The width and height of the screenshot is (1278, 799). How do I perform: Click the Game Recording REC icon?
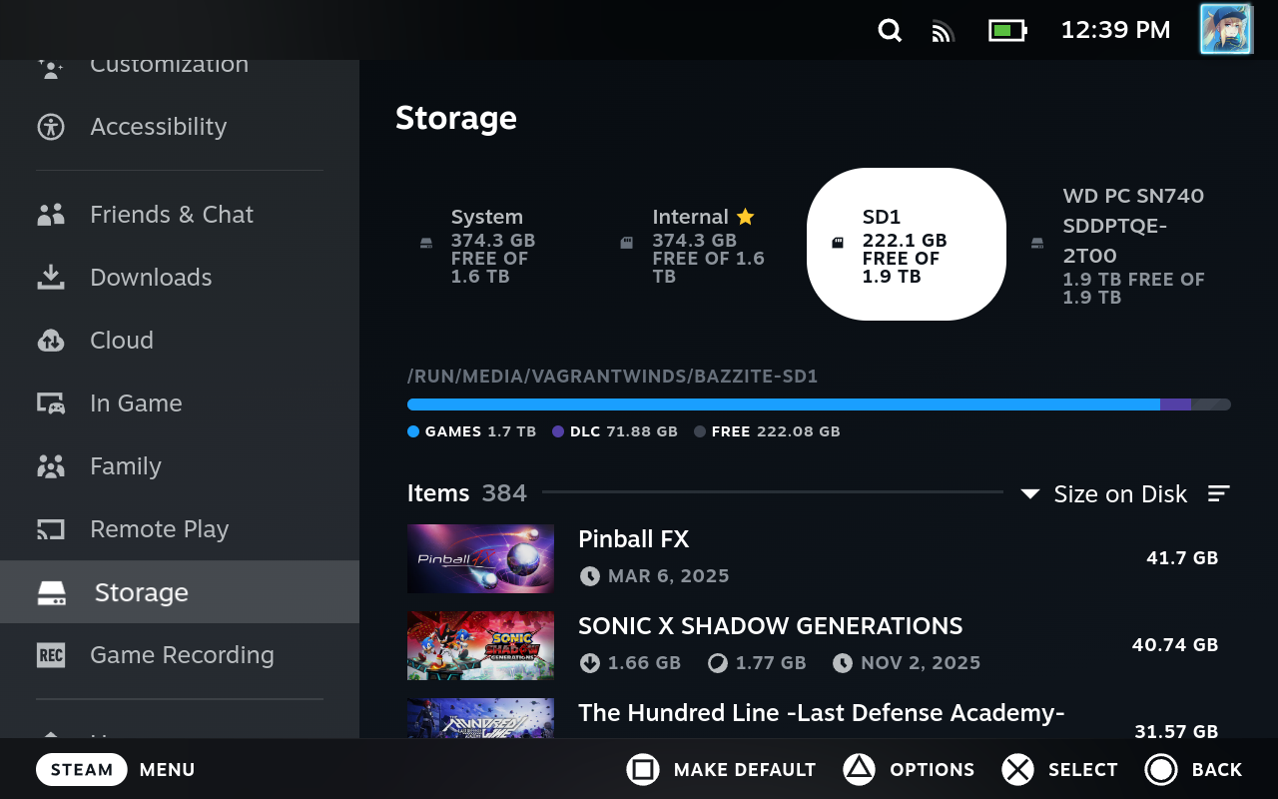51,655
